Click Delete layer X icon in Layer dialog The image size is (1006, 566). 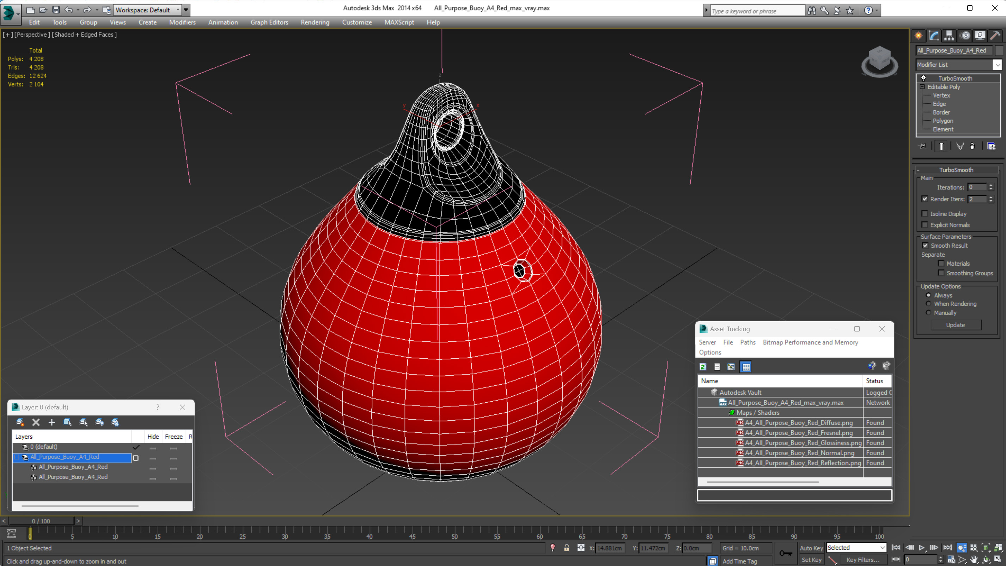click(36, 422)
